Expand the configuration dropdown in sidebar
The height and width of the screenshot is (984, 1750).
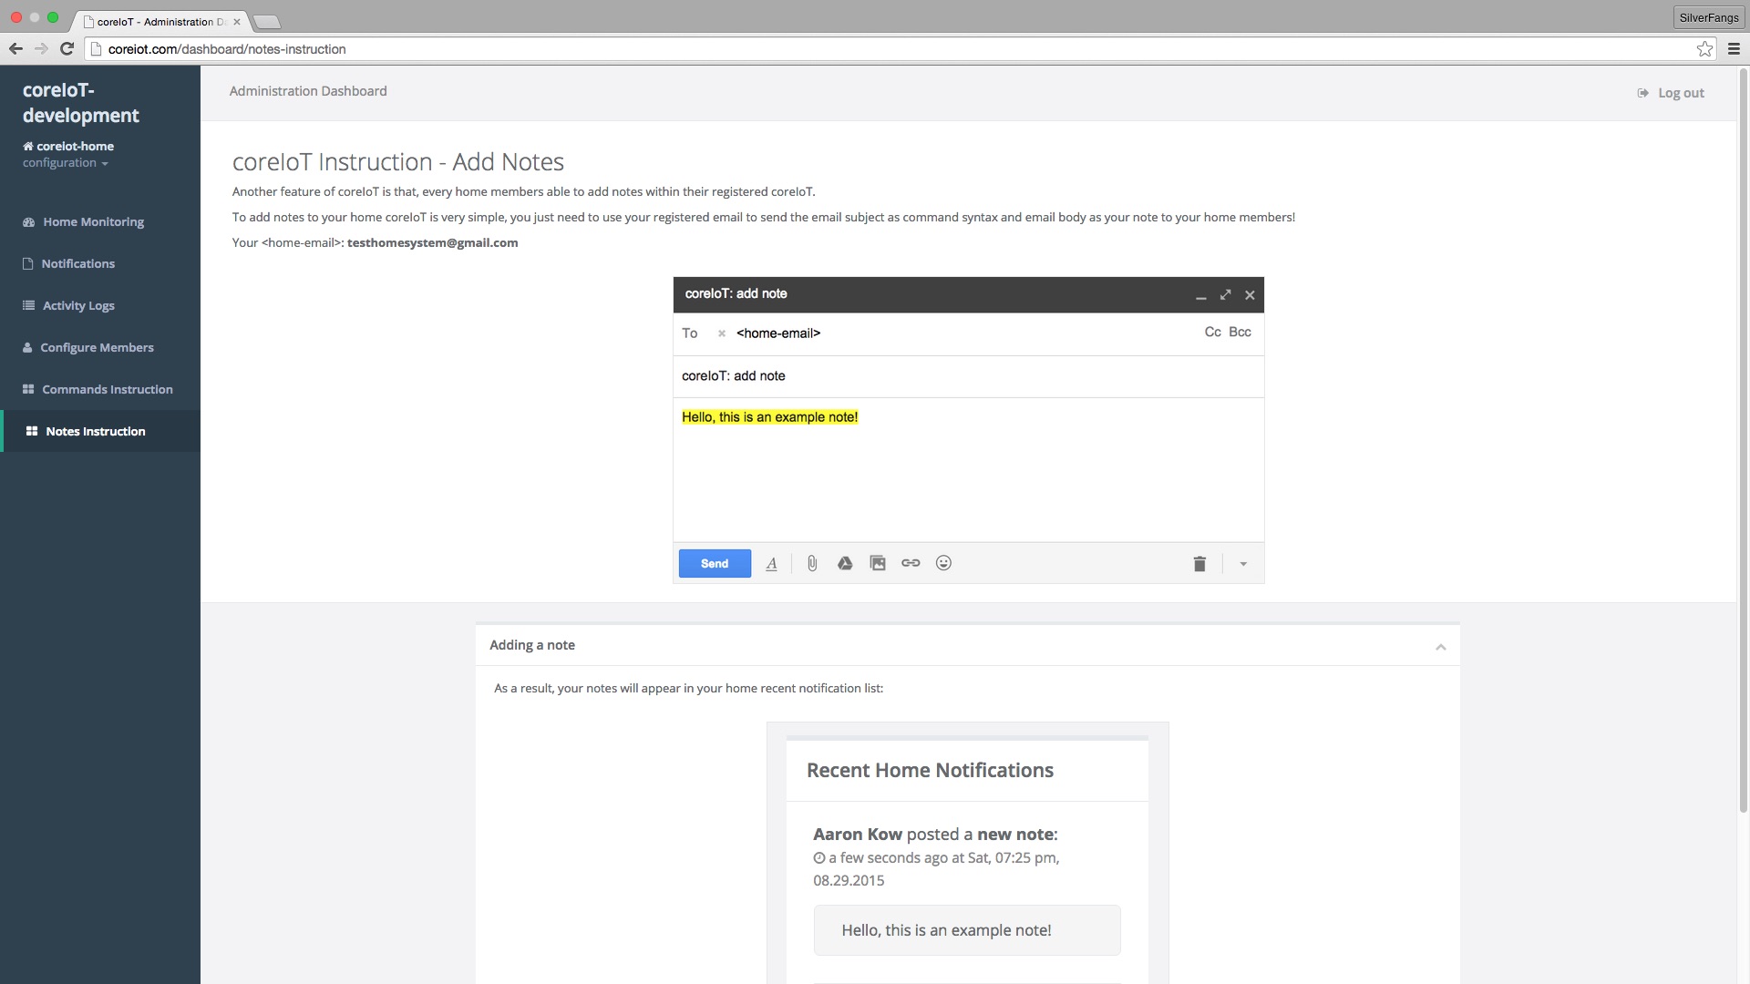tap(66, 163)
